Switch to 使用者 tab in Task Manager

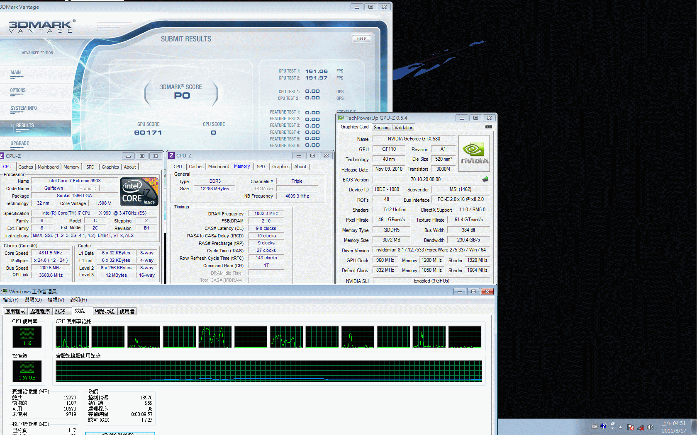pos(127,312)
